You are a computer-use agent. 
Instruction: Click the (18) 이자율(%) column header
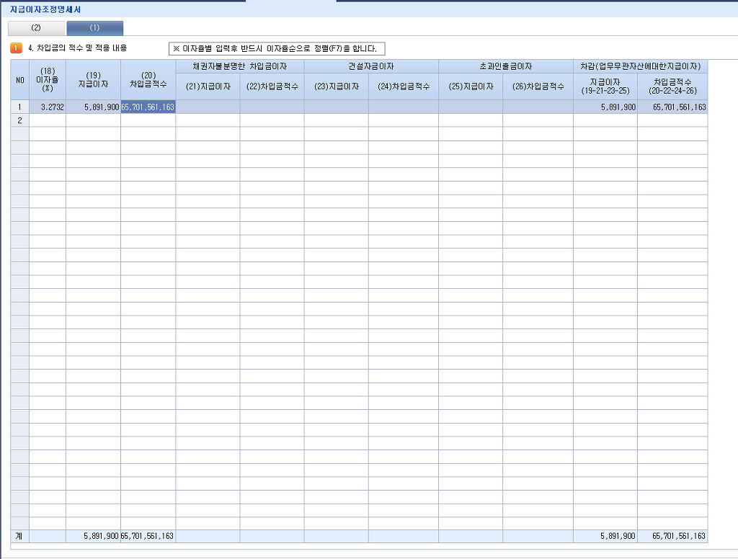48,79
